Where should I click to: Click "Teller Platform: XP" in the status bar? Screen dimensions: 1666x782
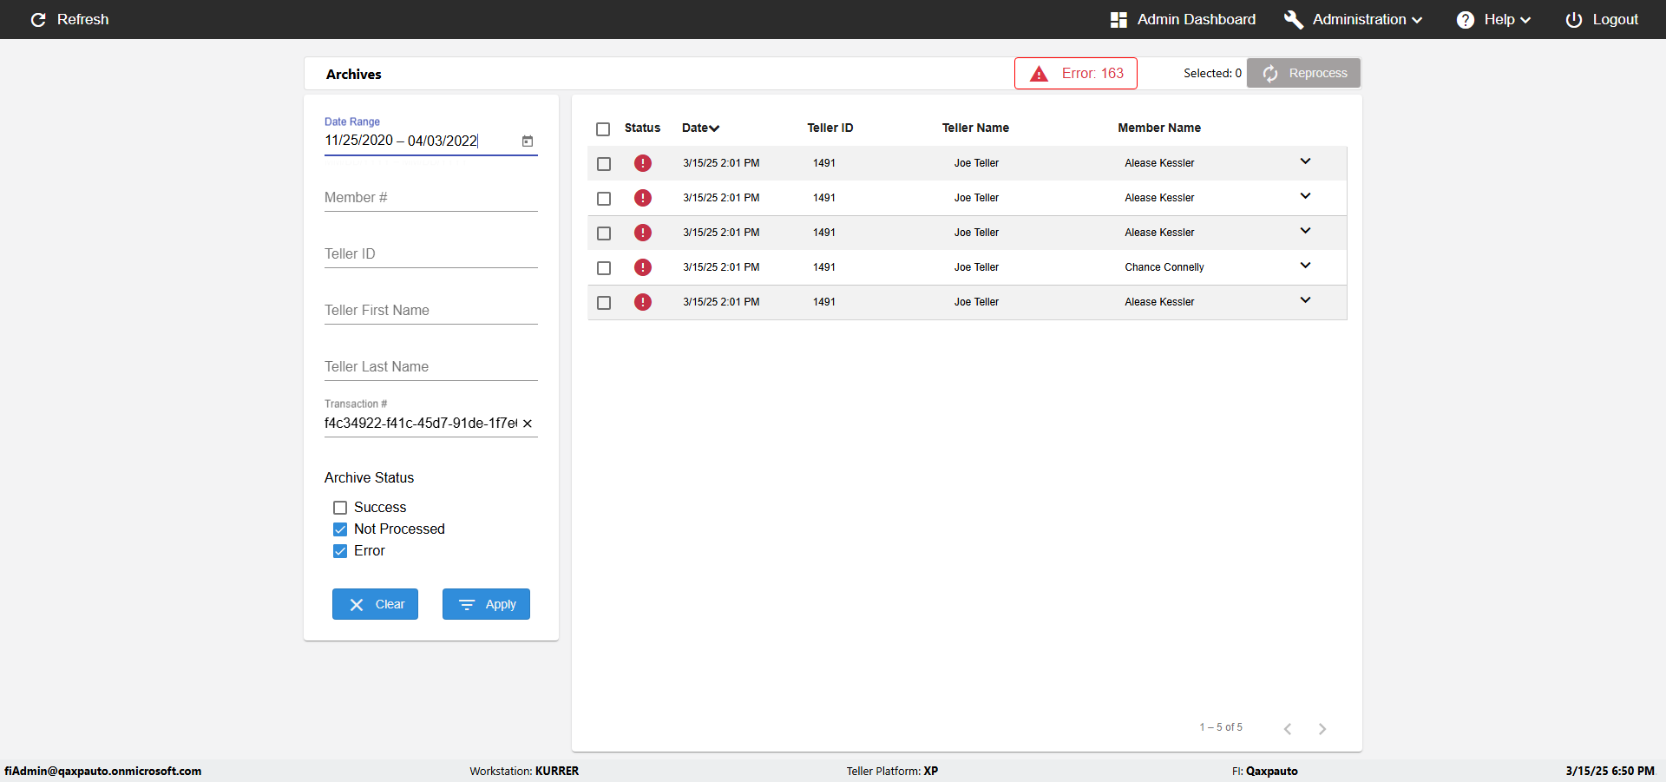pos(892,771)
